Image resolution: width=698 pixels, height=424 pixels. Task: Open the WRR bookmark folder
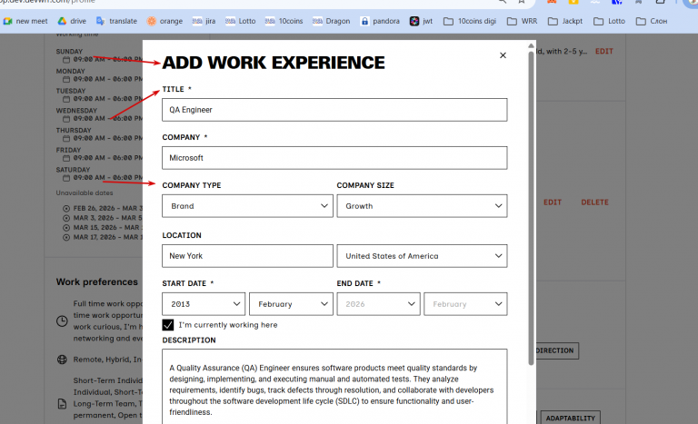(523, 21)
